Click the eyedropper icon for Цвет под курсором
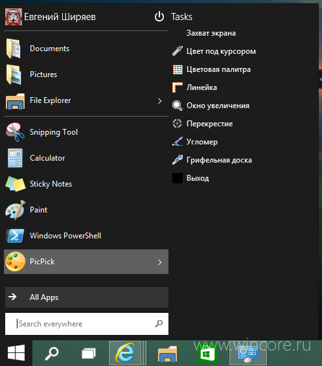The height and width of the screenshot is (366, 322). pyautogui.click(x=178, y=51)
